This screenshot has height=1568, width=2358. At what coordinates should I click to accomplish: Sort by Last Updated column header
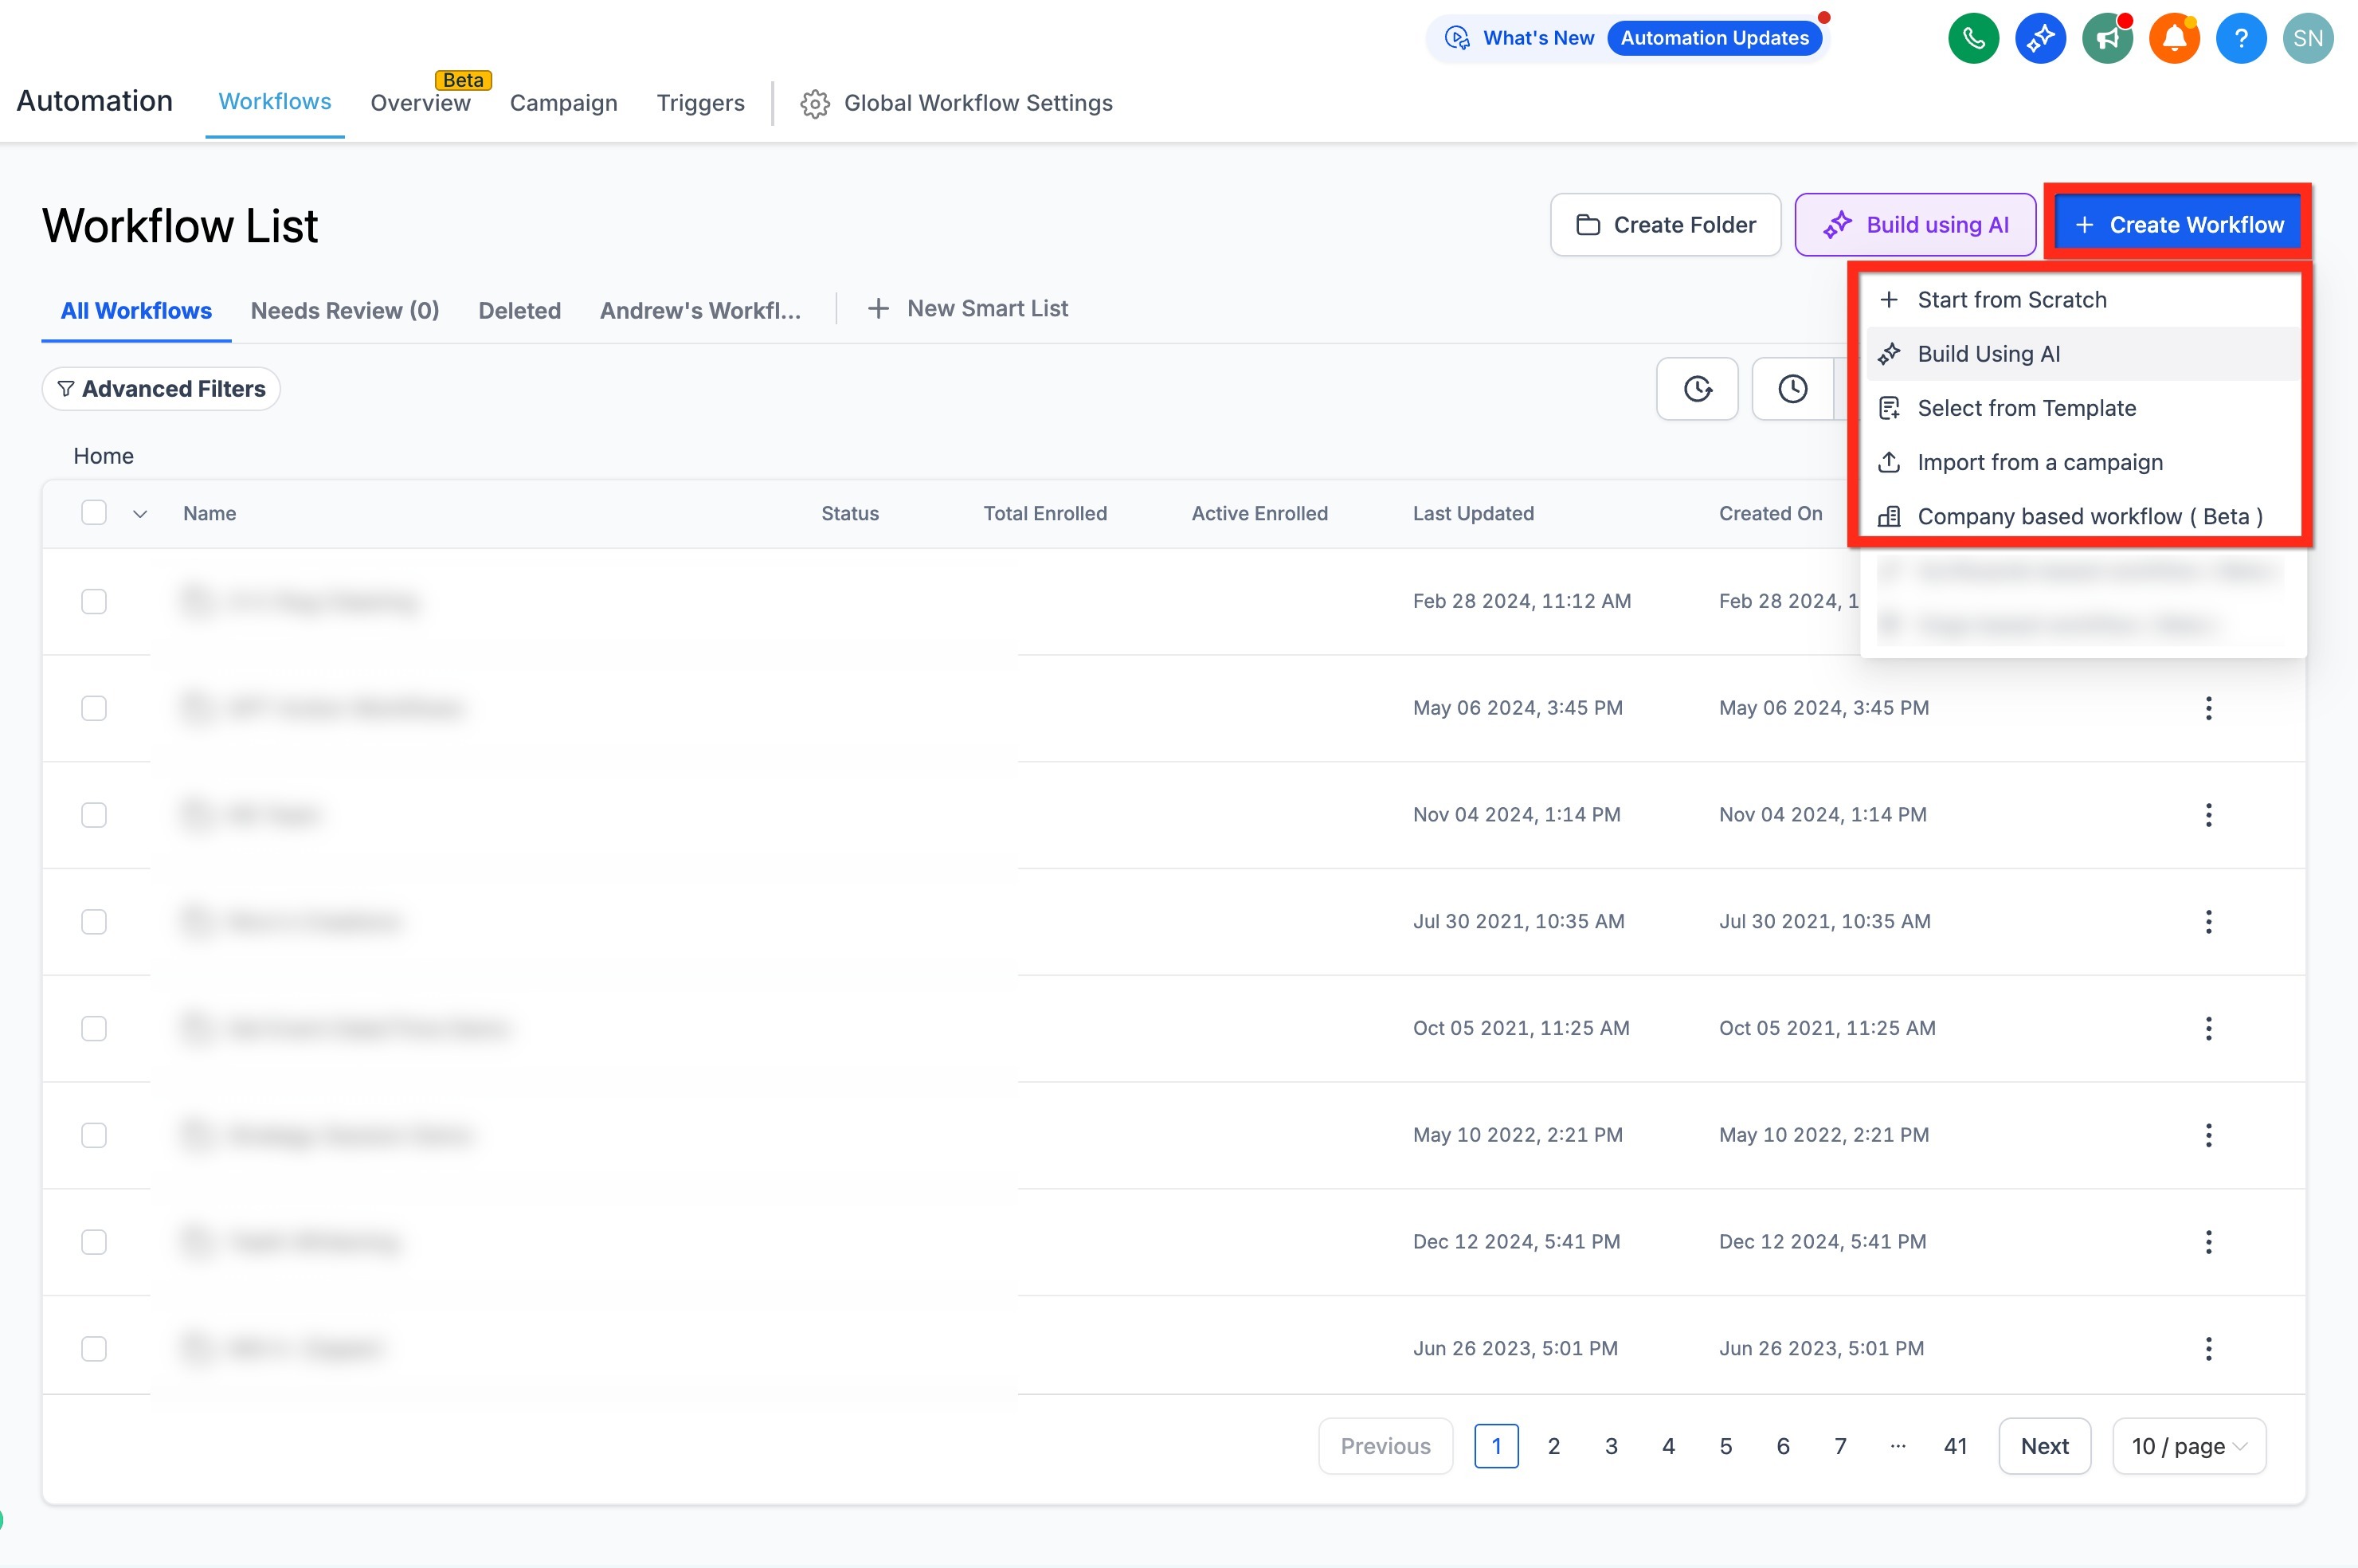(1474, 514)
